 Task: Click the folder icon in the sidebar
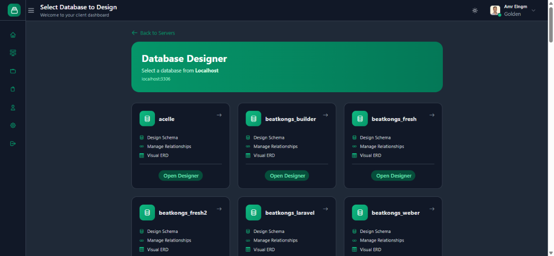[x=13, y=71]
